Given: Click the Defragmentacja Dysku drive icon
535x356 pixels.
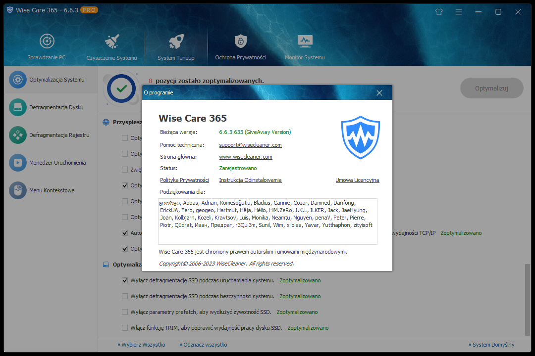Looking at the screenshot, I should pyautogui.click(x=18, y=107).
